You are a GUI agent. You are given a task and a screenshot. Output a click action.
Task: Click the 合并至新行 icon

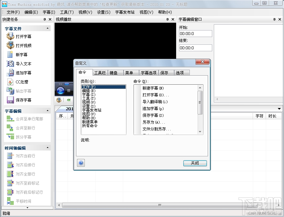pos(10,128)
